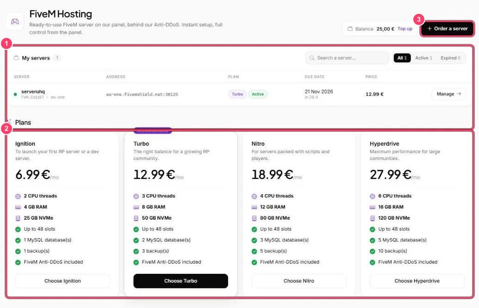Click the RAM icon beside 8 GB RAM
The image size is (479, 308).
(x=136, y=207)
